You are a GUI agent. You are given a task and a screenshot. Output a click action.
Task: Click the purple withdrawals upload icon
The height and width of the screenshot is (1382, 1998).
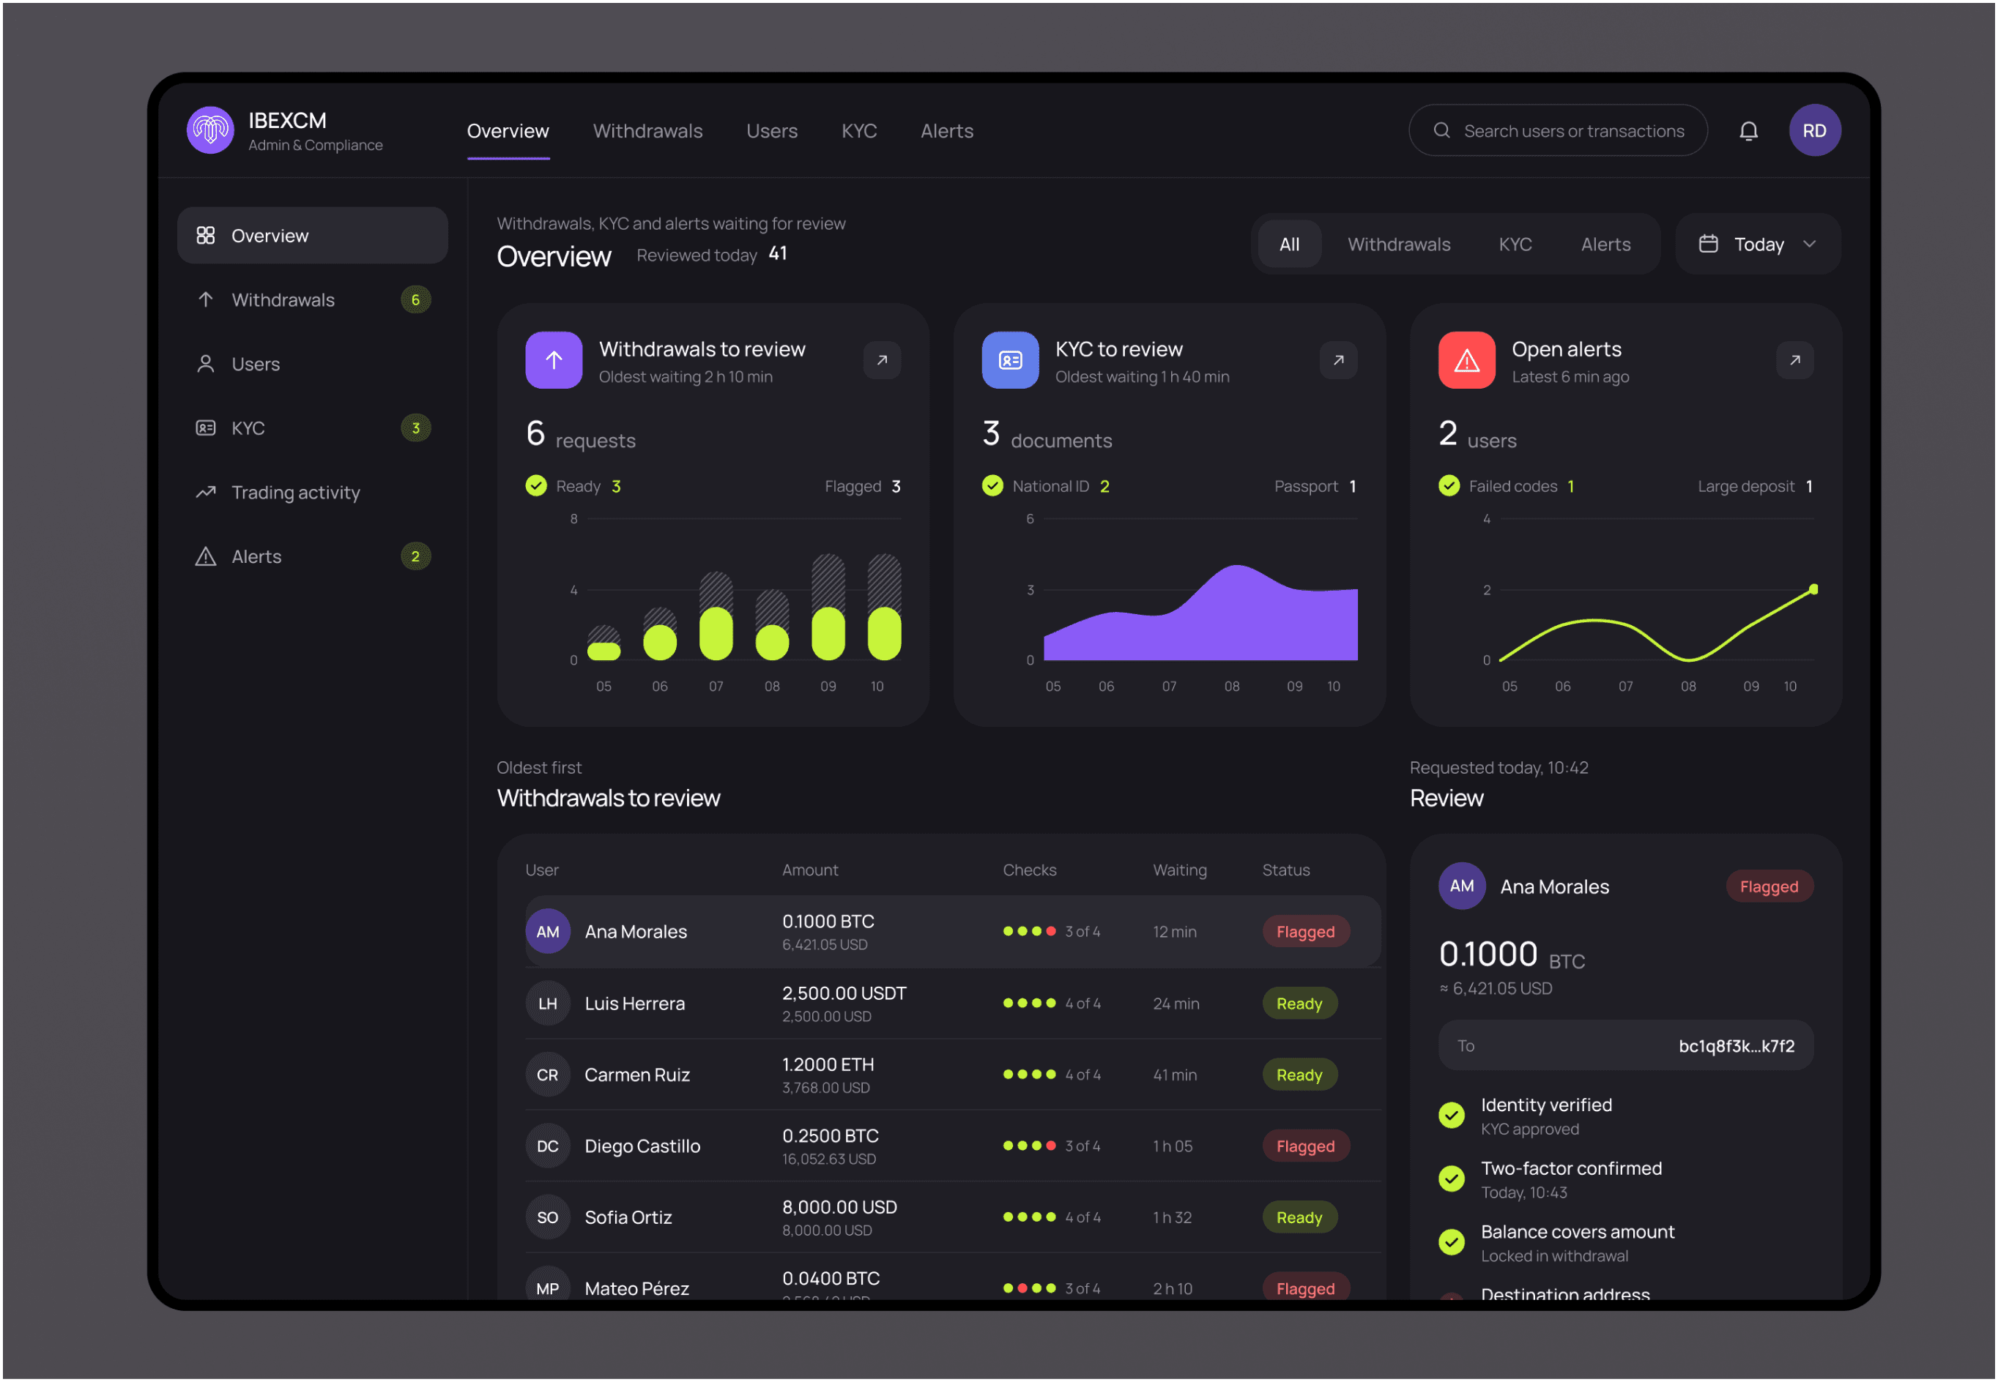554,360
